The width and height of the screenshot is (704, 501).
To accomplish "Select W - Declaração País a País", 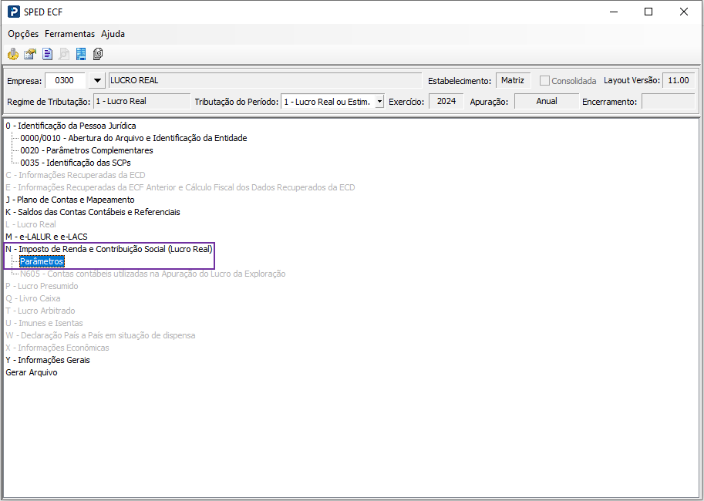I will pos(100,335).
